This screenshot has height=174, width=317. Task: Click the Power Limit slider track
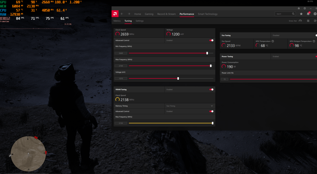pos(273,79)
